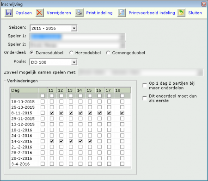
Task: Check 10-1-2016 hour 13 checkbox
Action: (x=71, y=130)
